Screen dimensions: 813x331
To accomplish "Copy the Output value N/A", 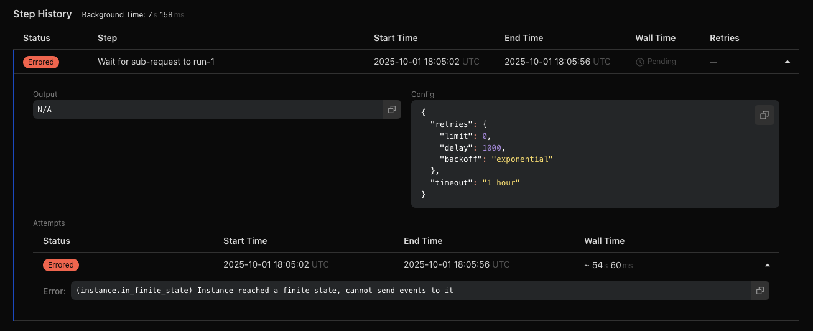I will click(392, 110).
